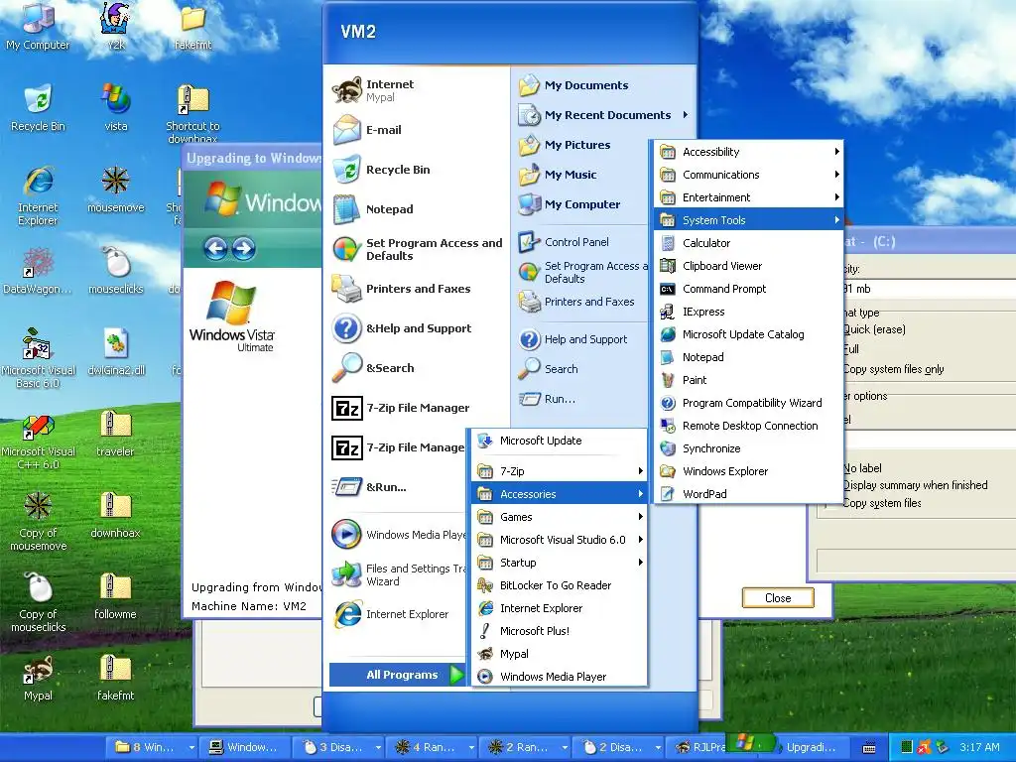Toggle Display summary when finished
Image resolution: width=1016 pixels, height=762 pixels.
click(x=915, y=485)
